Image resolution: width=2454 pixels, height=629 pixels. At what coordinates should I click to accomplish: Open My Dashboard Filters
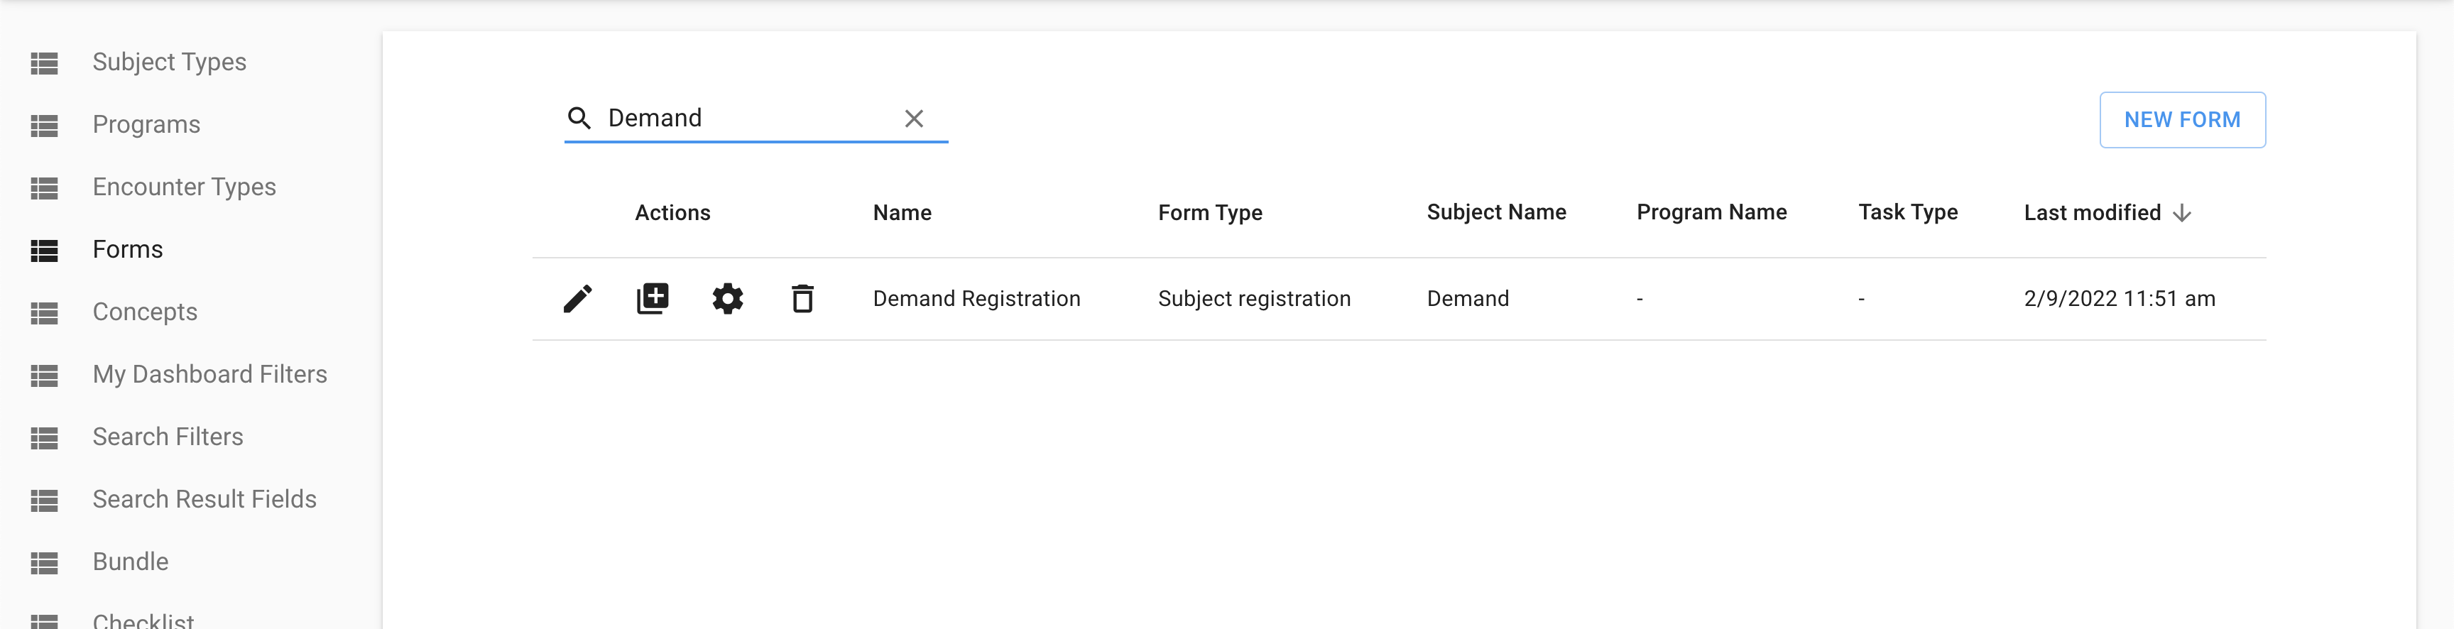[x=209, y=375]
